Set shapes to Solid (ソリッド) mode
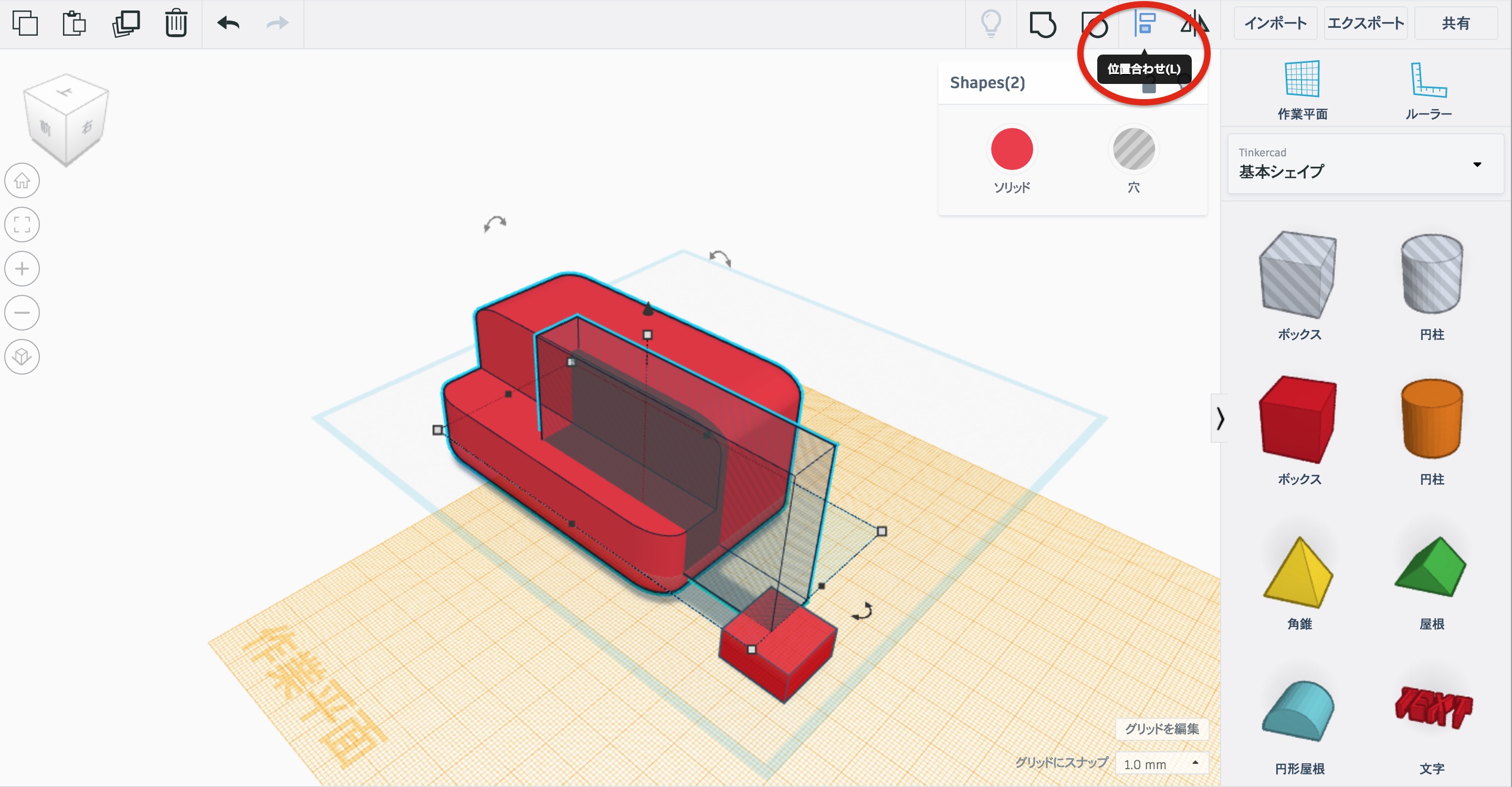The image size is (1512, 787). tap(1011, 149)
